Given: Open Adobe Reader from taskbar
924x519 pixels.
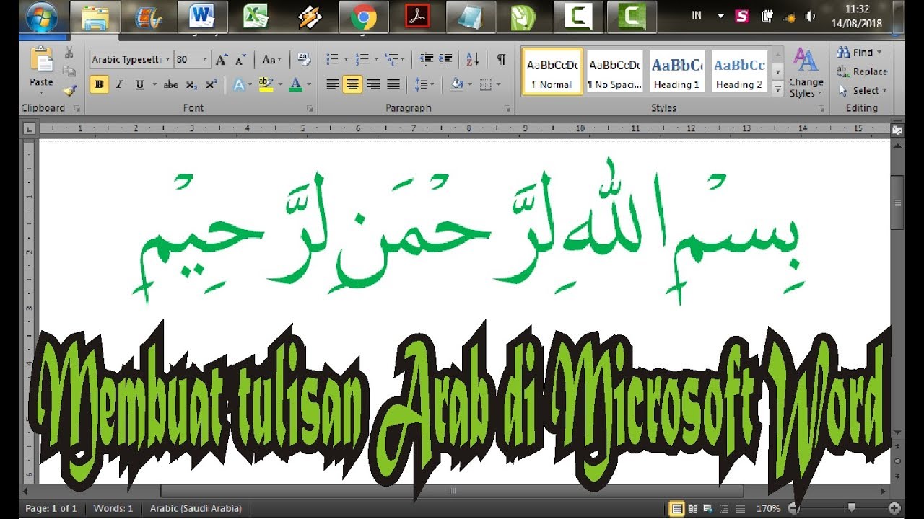Looking at the screenshot, I should [x=417, y=17].
